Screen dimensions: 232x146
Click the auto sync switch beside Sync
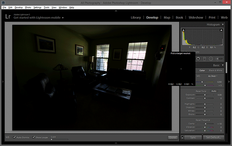(182, 138)
